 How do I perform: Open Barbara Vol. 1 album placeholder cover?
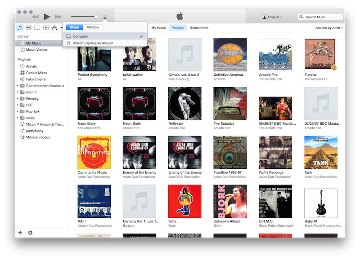click(x=139, y=201)
